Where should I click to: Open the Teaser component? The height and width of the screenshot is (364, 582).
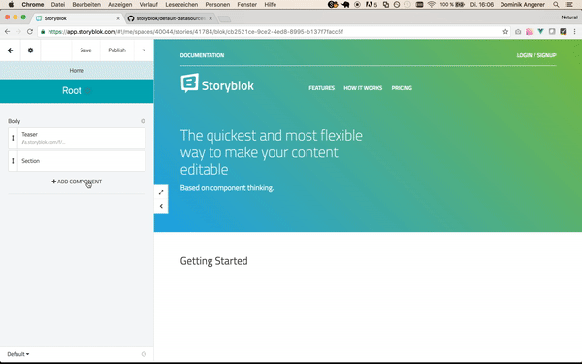(x=81, y=138)
